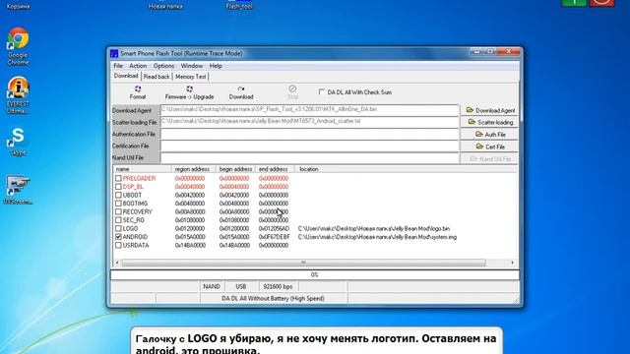Switch to the Memory Test tab

[190, 77]
